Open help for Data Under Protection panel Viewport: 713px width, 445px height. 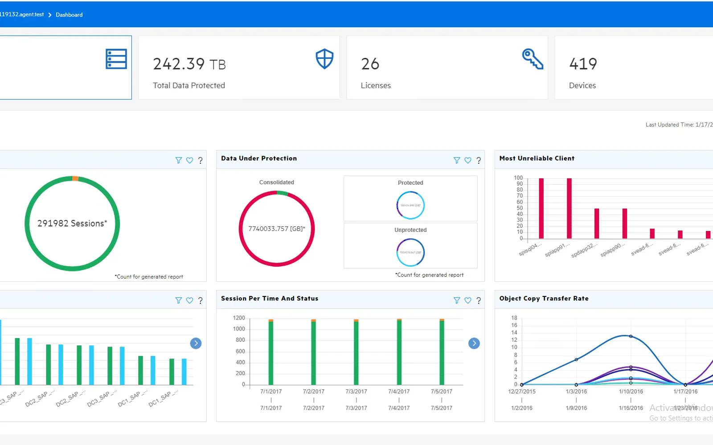pyautogui.click(x=479, y=160)
